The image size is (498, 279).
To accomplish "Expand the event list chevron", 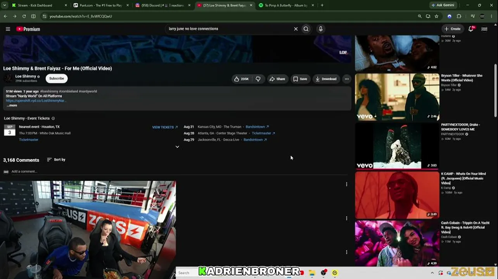I will (177, 147).
